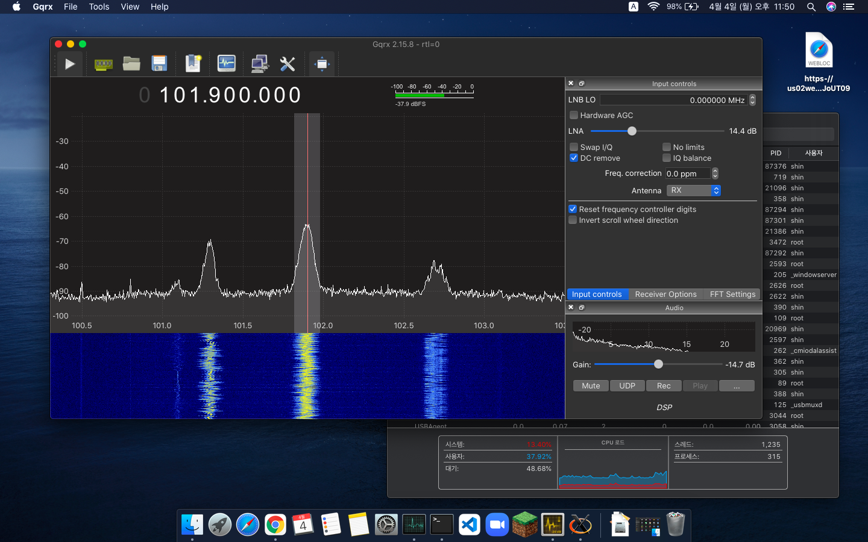Viewport: 868px width, 542px height.
Task: Launch Visual Studio Code from Dock
Action: click(x=470, y=525)
